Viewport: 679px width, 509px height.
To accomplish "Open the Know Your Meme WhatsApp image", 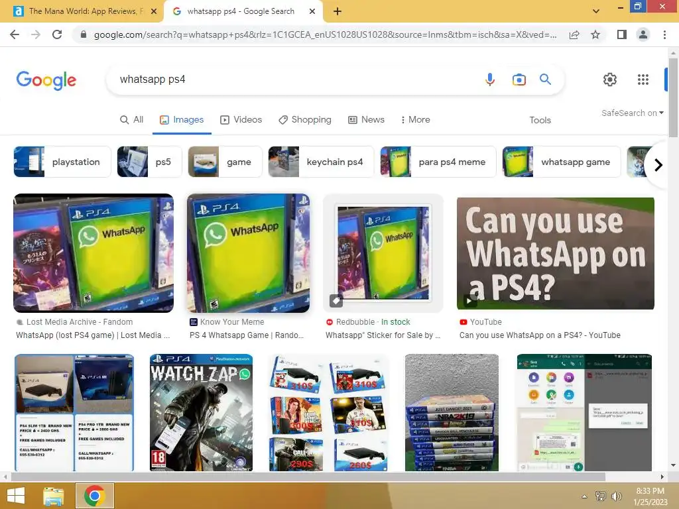I will (x=248, y=253).
